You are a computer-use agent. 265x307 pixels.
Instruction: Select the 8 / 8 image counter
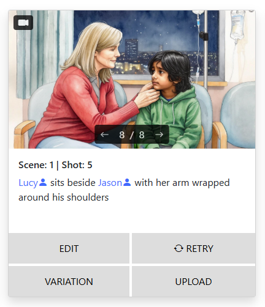(132, 135)
